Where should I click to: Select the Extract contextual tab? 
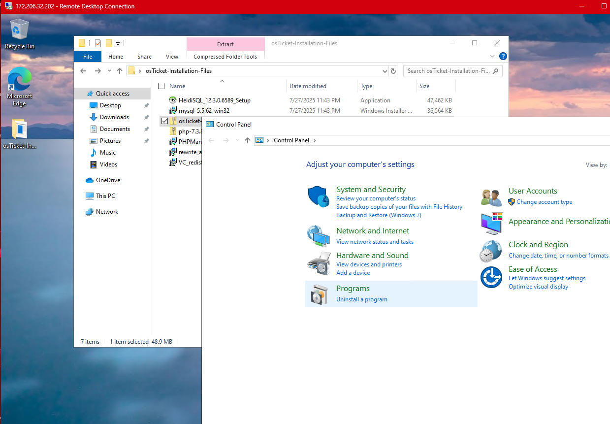click(225, 44)
